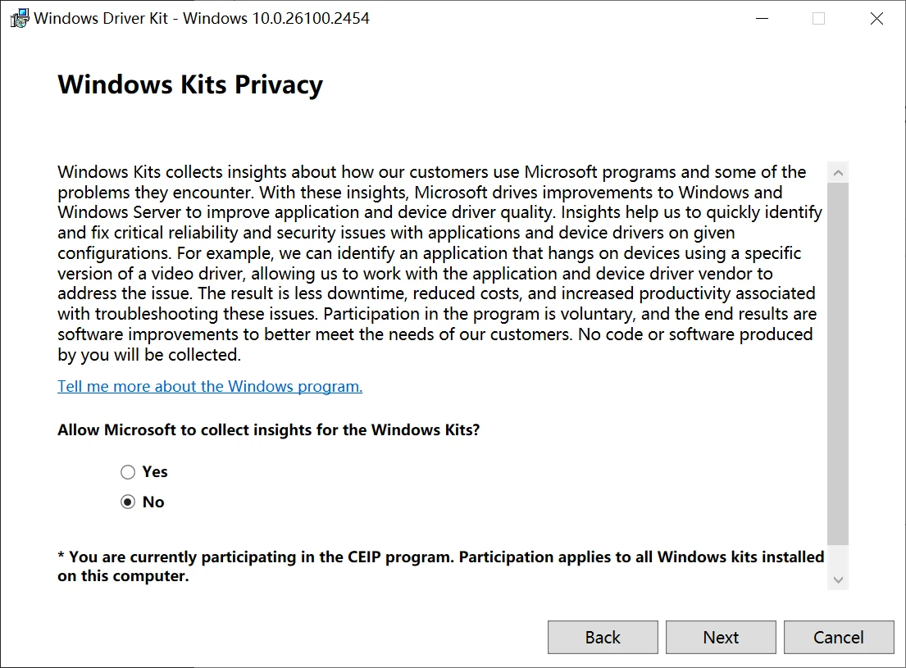The height and width of the screenshot is (668, 906).
Task: Click the scrollbar track below the thumb
Action: (x=838, y=557)
